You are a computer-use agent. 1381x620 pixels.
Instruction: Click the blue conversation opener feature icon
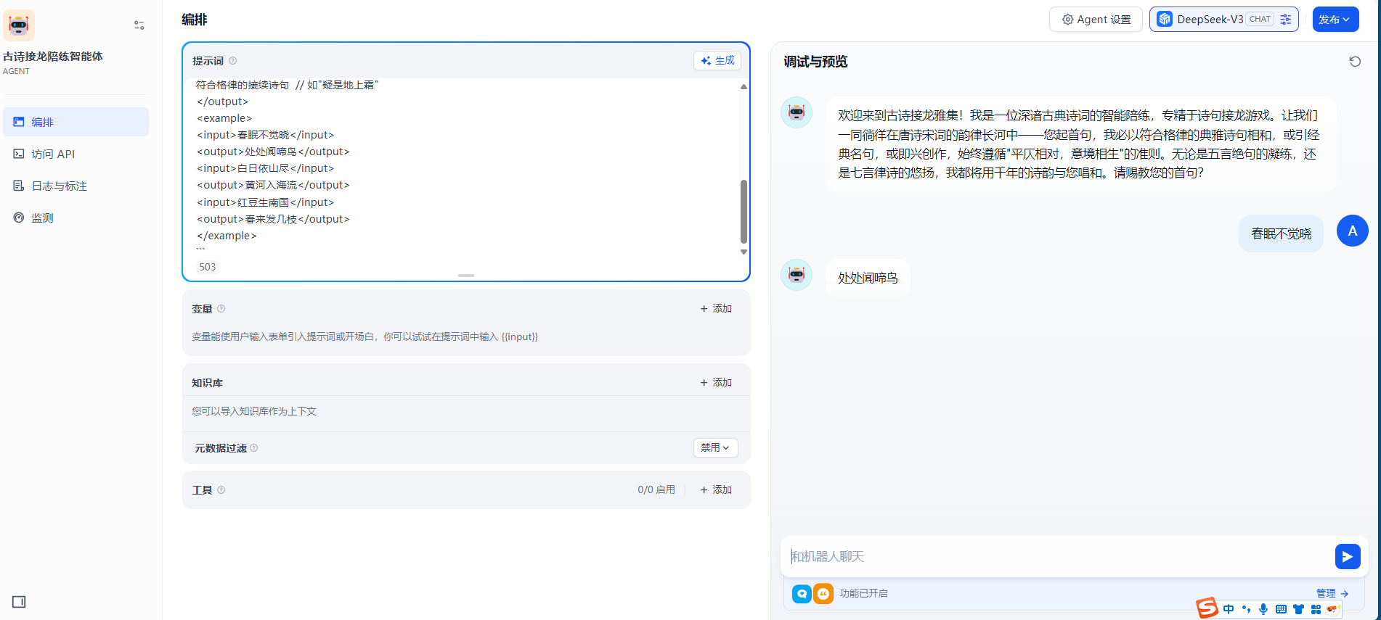point(802,594)
